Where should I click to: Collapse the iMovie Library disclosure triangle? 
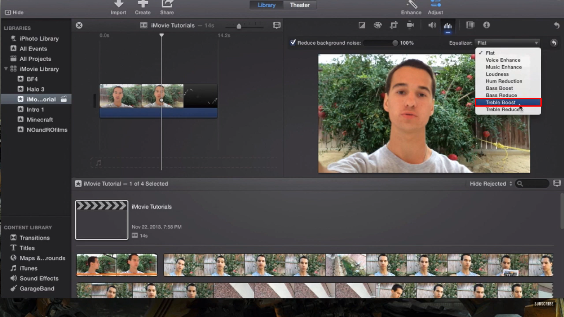(6, 69)
